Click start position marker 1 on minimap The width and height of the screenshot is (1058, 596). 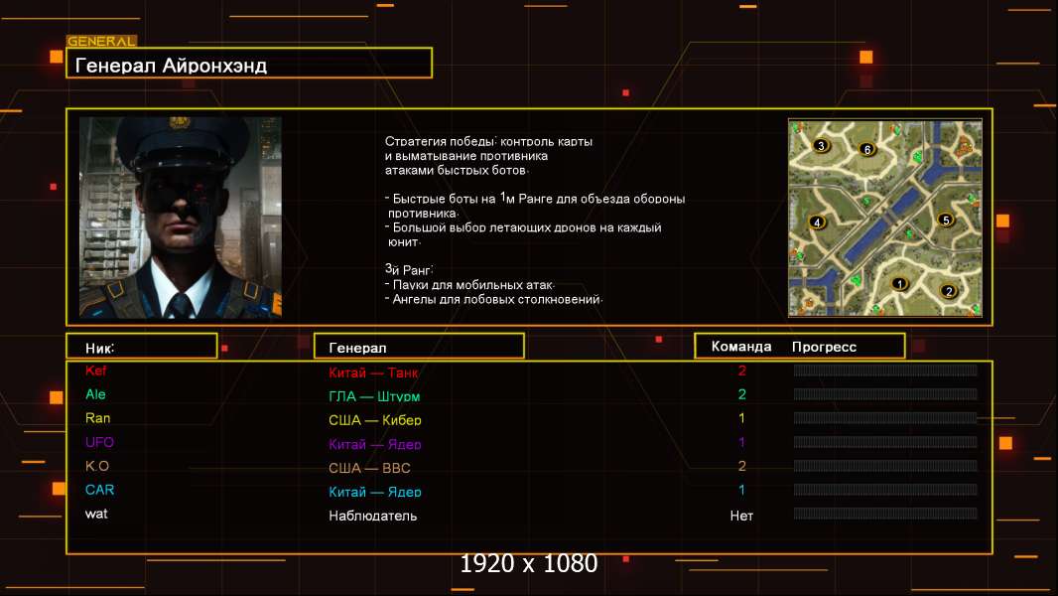[x=899, y=284]
